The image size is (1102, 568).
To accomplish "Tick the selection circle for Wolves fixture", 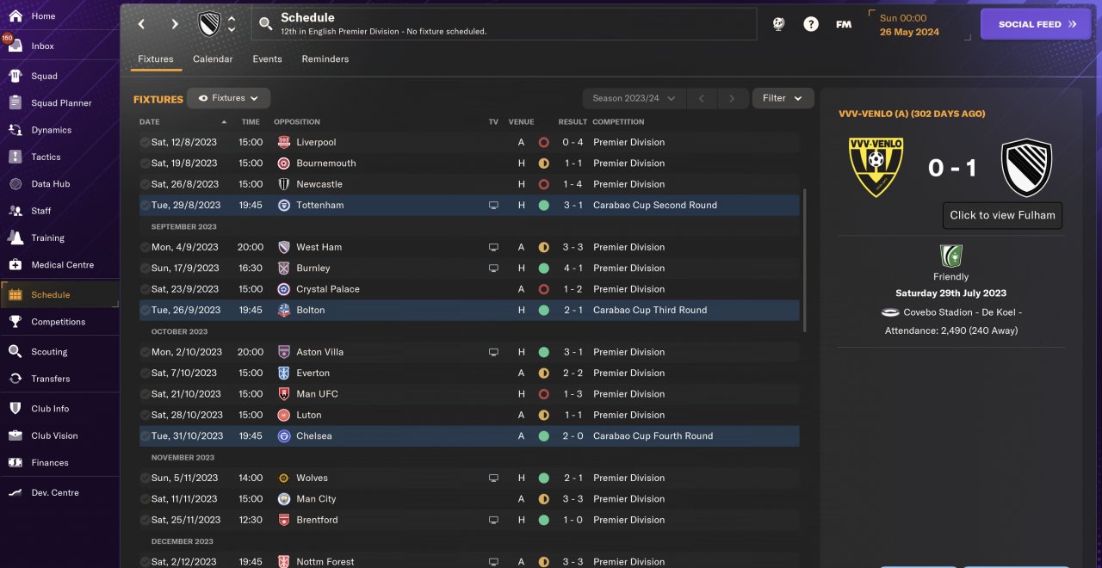I will (x=145, y=478).
